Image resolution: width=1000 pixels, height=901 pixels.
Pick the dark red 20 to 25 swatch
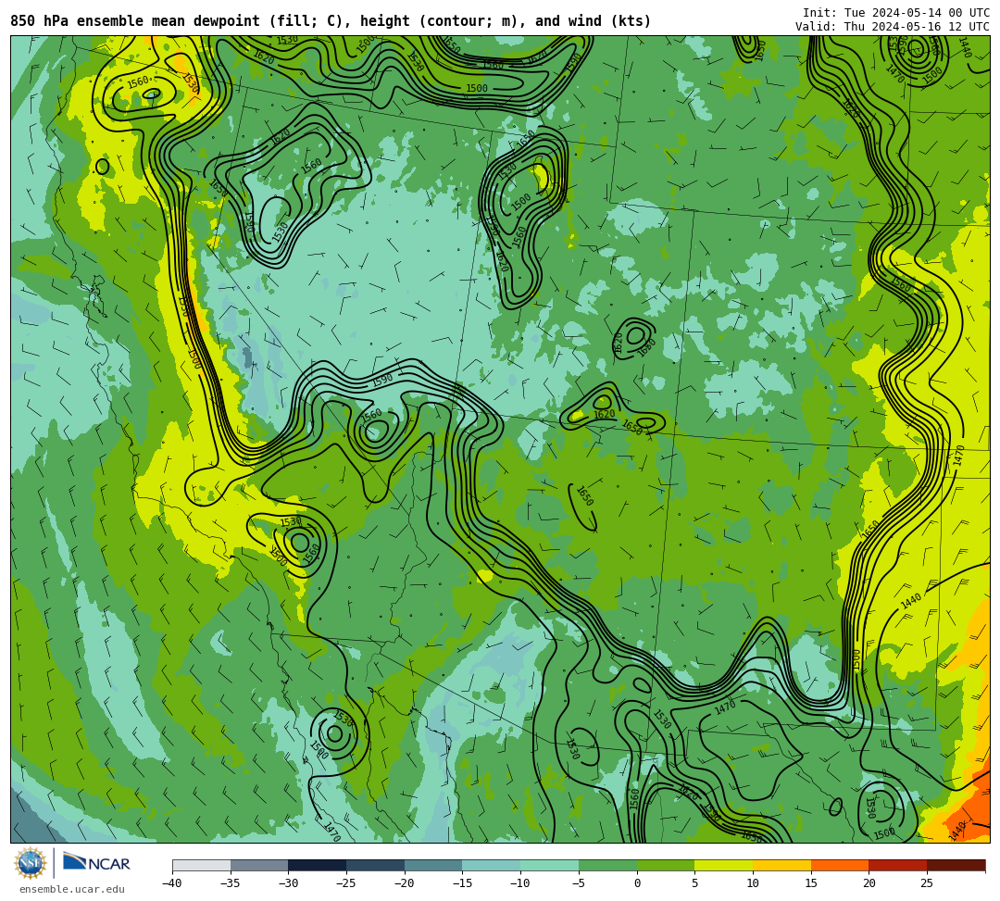[x=898, y=865]
